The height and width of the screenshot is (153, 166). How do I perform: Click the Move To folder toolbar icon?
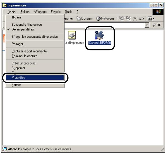(121, 18)
